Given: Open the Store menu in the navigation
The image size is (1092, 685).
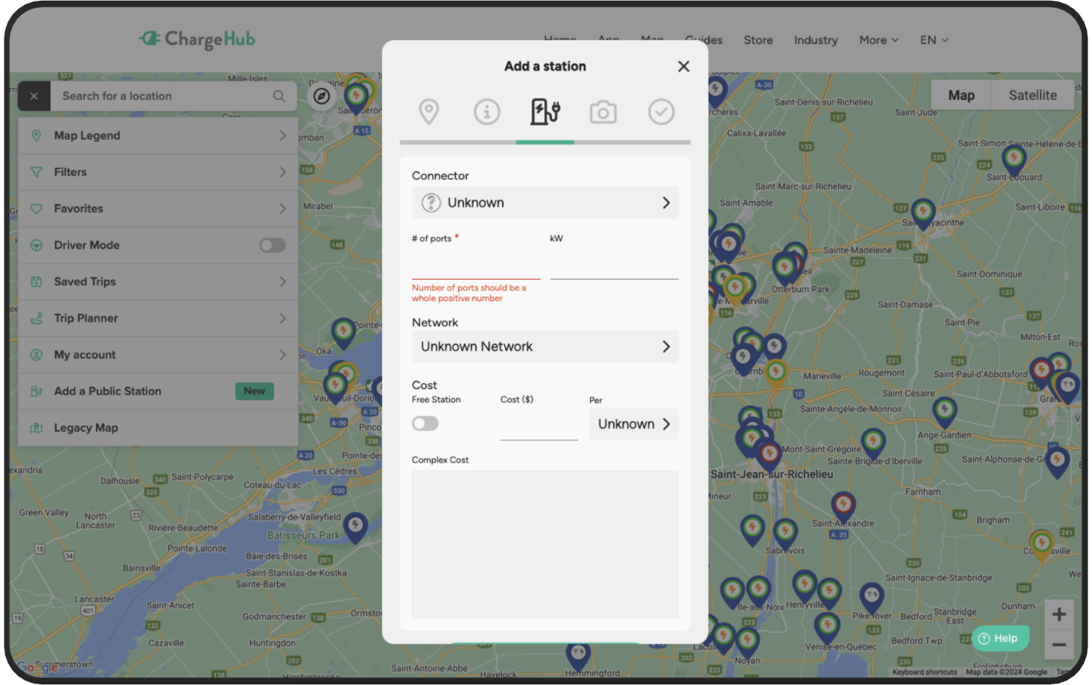Looking at the screenshot, I should coord(758,39).
